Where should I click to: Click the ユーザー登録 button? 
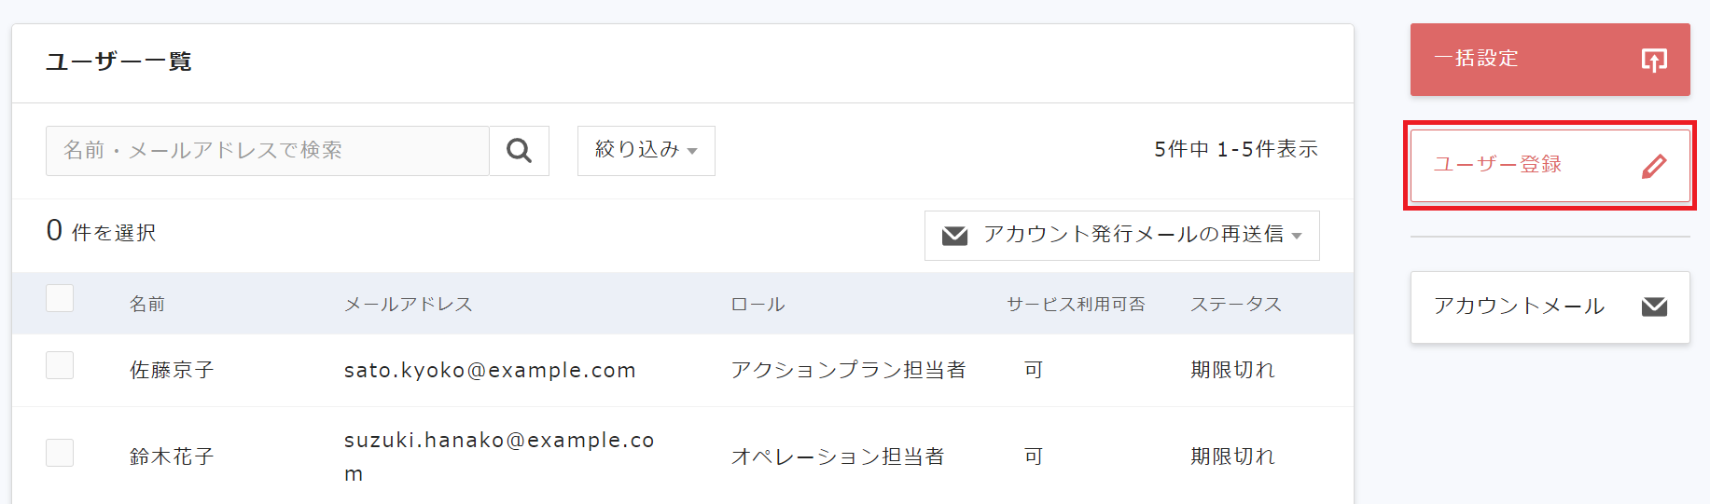pyautogui.click(x=1550, y=166)
